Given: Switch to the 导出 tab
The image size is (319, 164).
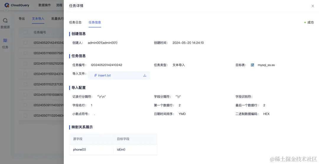Looking at the screenshot, I should 22,19.
